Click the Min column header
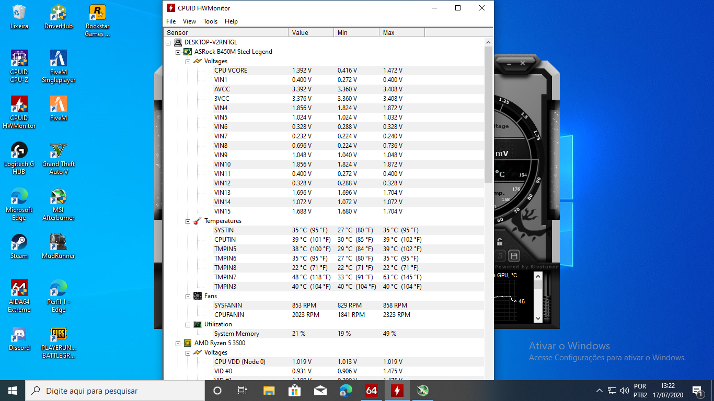 click(356, 32)
